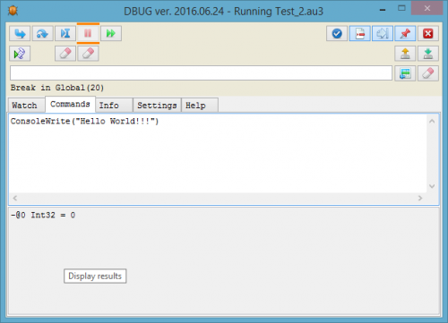
Task: Click the commands box scroll up arrow
Action: pyautogui.click(x=432, y=121)
